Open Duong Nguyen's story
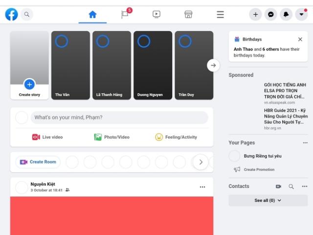 click(x=153, y=65)
